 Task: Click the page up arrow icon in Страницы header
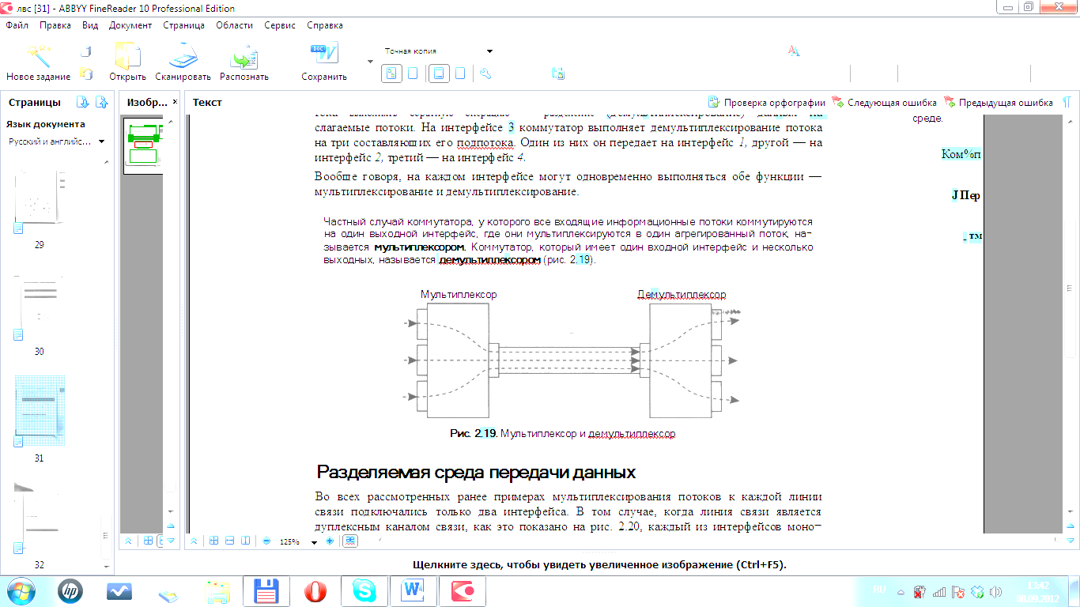[x=101, y=102]
